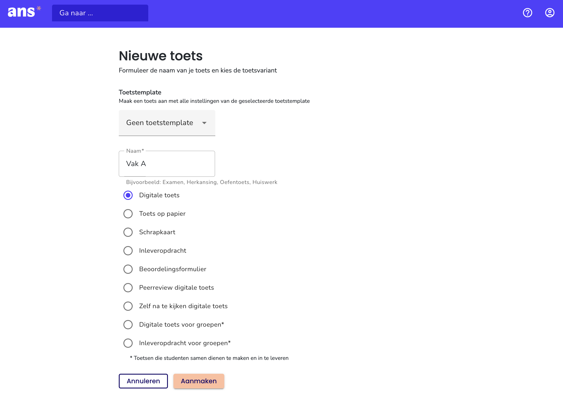The height and width of the screenshot is (398, 563).
Task: Click the Schrapkaart label text
Action: [157, 232]
